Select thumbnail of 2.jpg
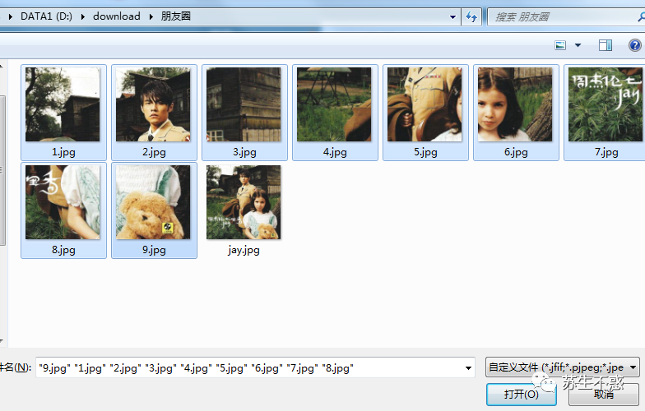This screenshot has width=645, height=411. pyautogui.click(x=153, y=104)
